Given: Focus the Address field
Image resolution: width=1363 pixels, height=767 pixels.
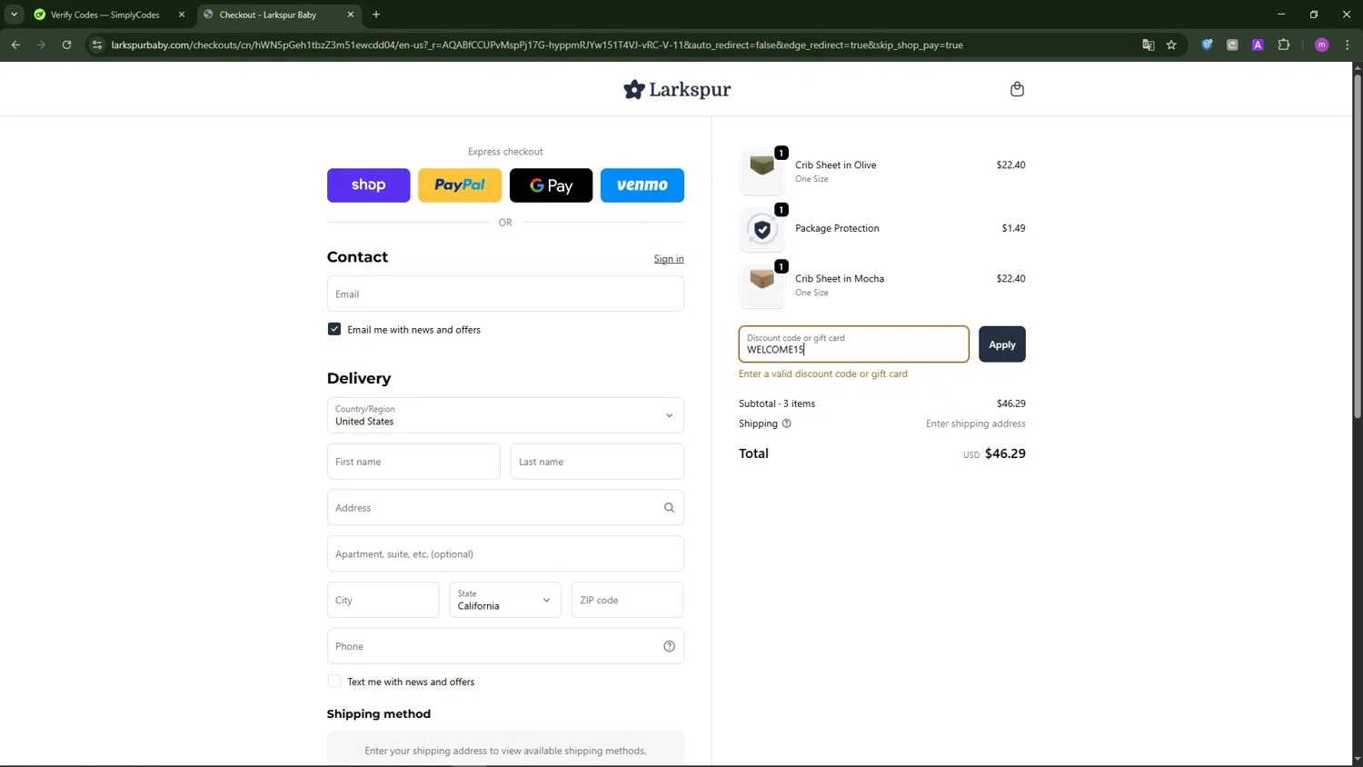Looking at the screenshot, I should [505, 508].
